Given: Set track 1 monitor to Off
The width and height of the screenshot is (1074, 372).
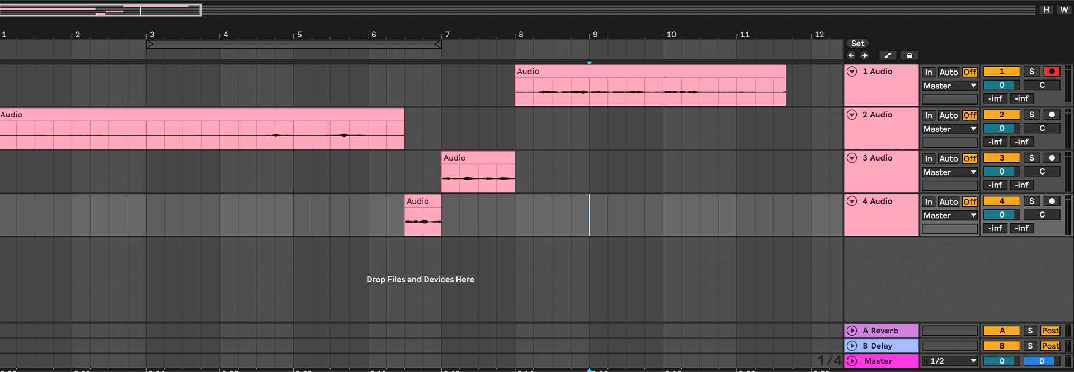Looking at the screenshot, I should [x=969, y=72].
